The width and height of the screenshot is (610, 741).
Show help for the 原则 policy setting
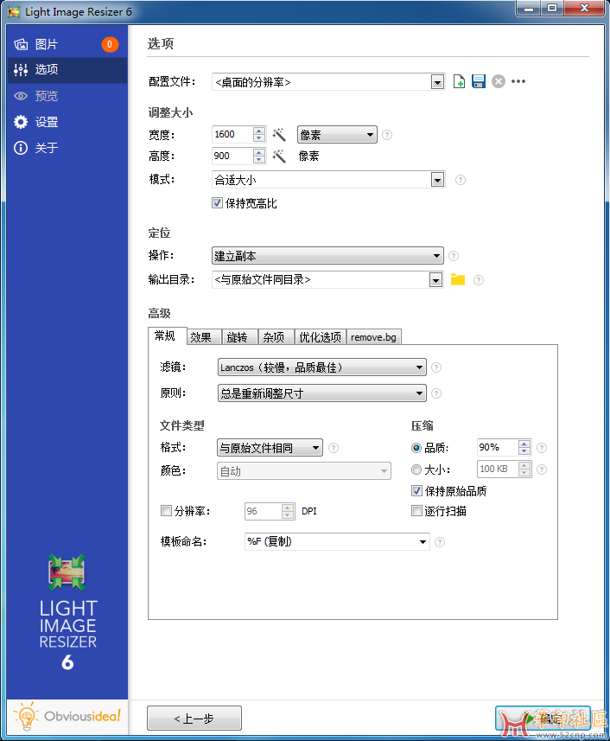(x=436, y=393)
